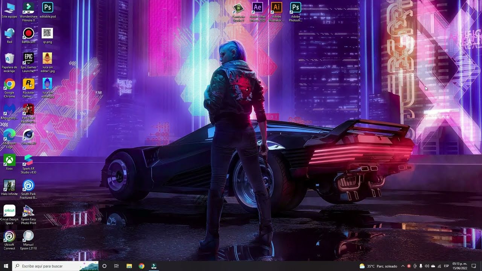The height and width of the screenshot is (271, 482).
Task: Select the editable.psd file on desktop
Action: click(47, 11)
